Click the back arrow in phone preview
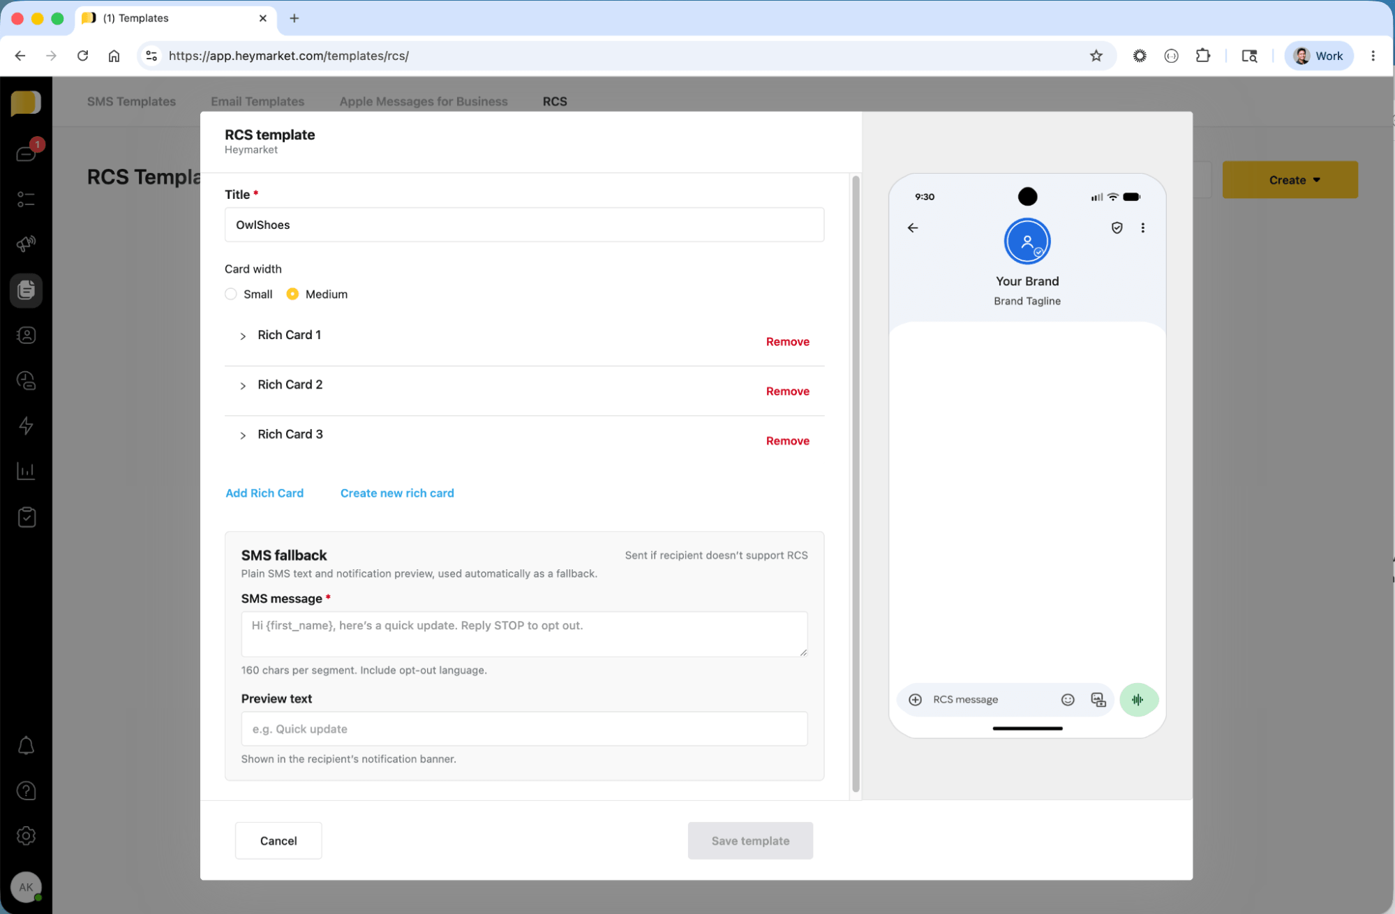Screen dimensions: 1395x914 (913, 227)
